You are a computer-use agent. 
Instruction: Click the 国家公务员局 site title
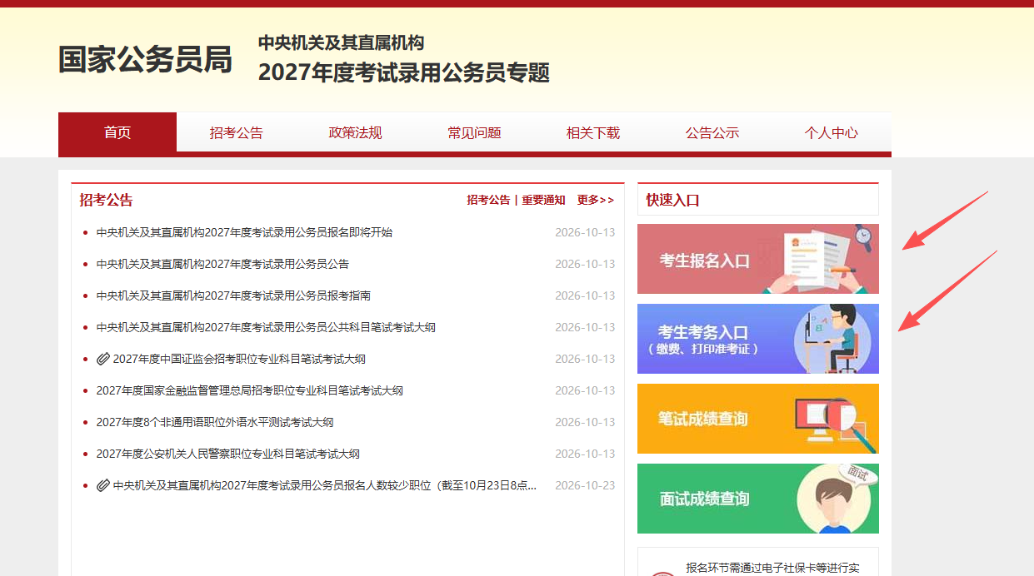145,60
